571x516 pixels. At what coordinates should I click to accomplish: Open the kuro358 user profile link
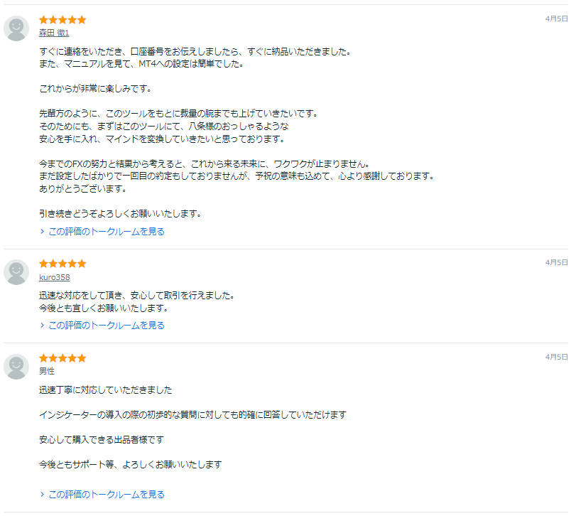click(x=54, y=277)
